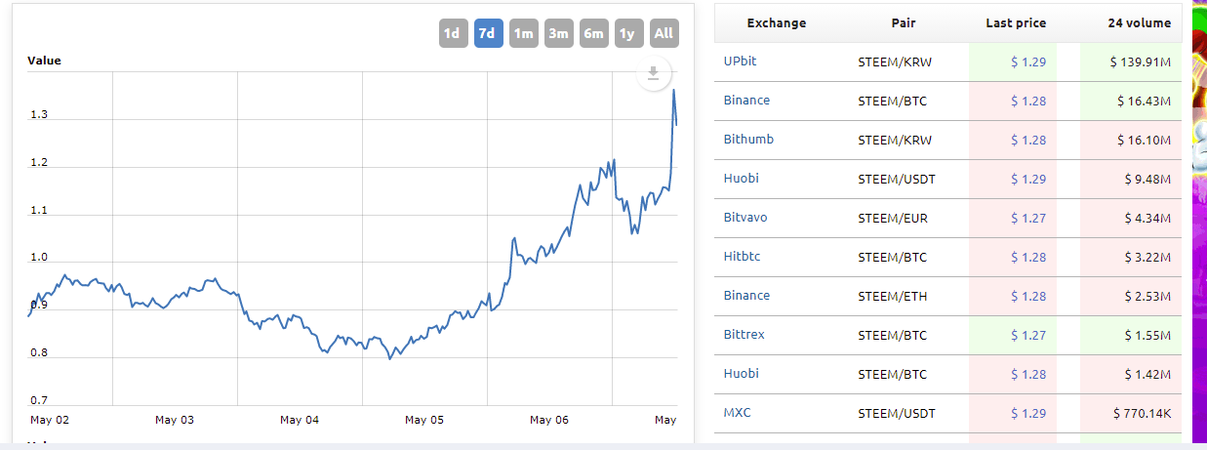
Task: Open the Hitbtc exchange link
Action: click(742, 257)
